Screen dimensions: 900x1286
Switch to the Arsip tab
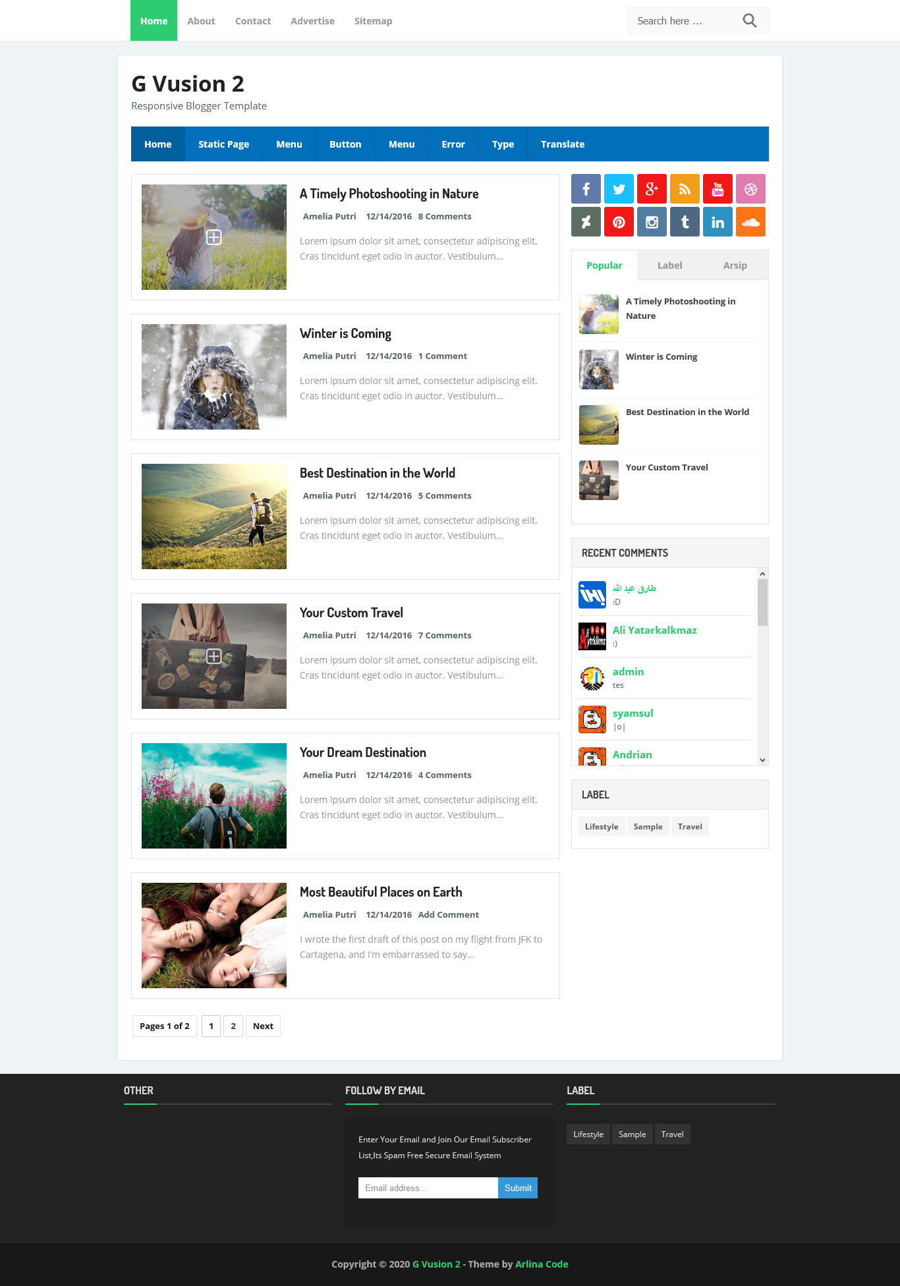[x=735, y=266]
